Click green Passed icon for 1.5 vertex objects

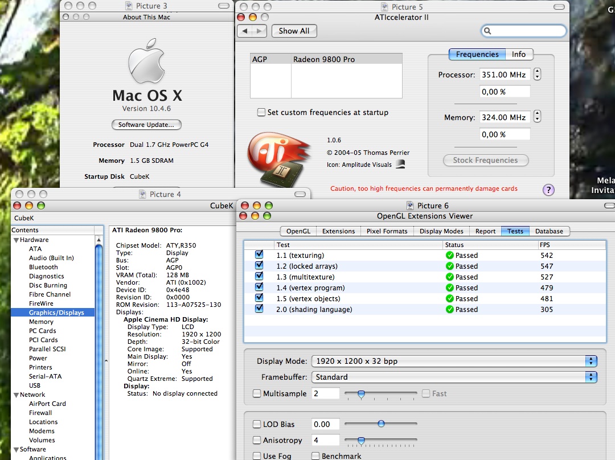449,298
